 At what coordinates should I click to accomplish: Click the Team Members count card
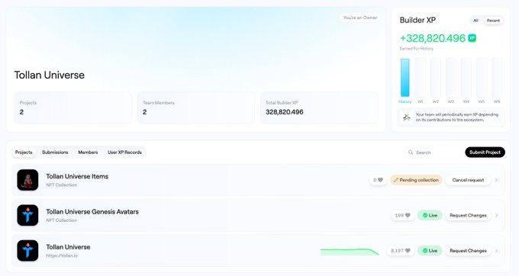196,108
